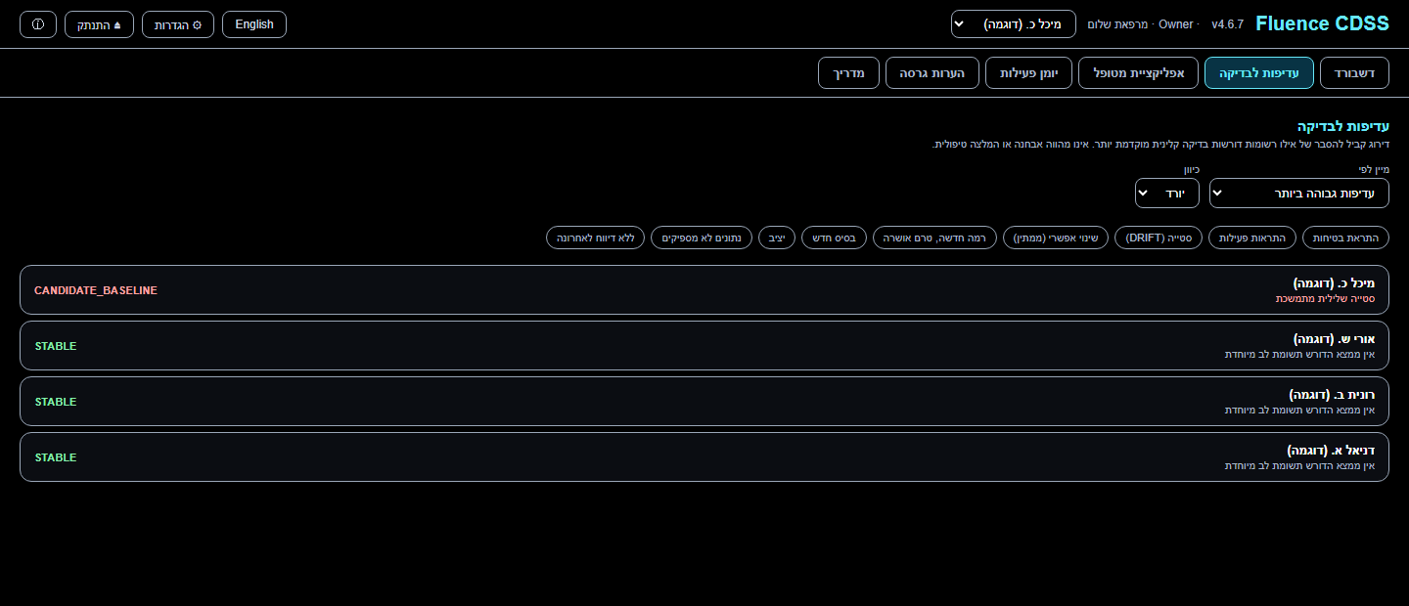The width and height of the screenshot is (1409, 606).
Task: Filter by the יציב chip
Action: (777, 238)
